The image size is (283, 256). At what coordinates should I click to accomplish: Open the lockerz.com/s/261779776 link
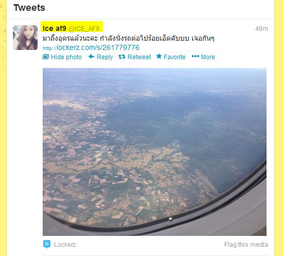(x=91, y=47)
